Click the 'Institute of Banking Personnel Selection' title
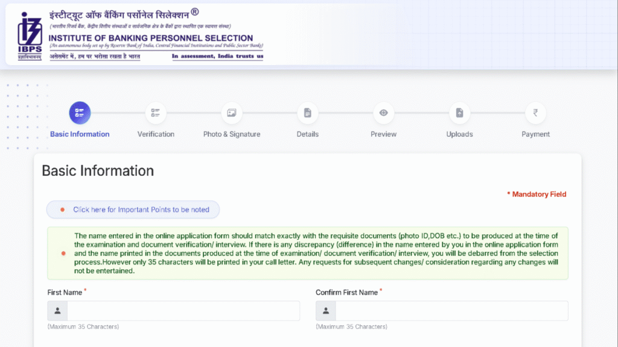The width and height of the screenshot is (618, 347). [150, 38]
